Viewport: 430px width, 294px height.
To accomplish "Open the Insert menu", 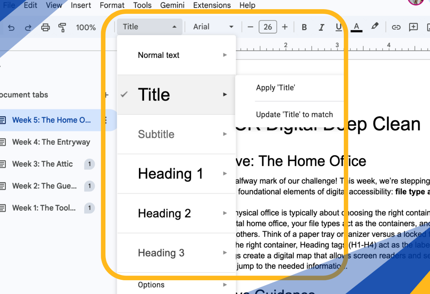I will coord(81,5).
